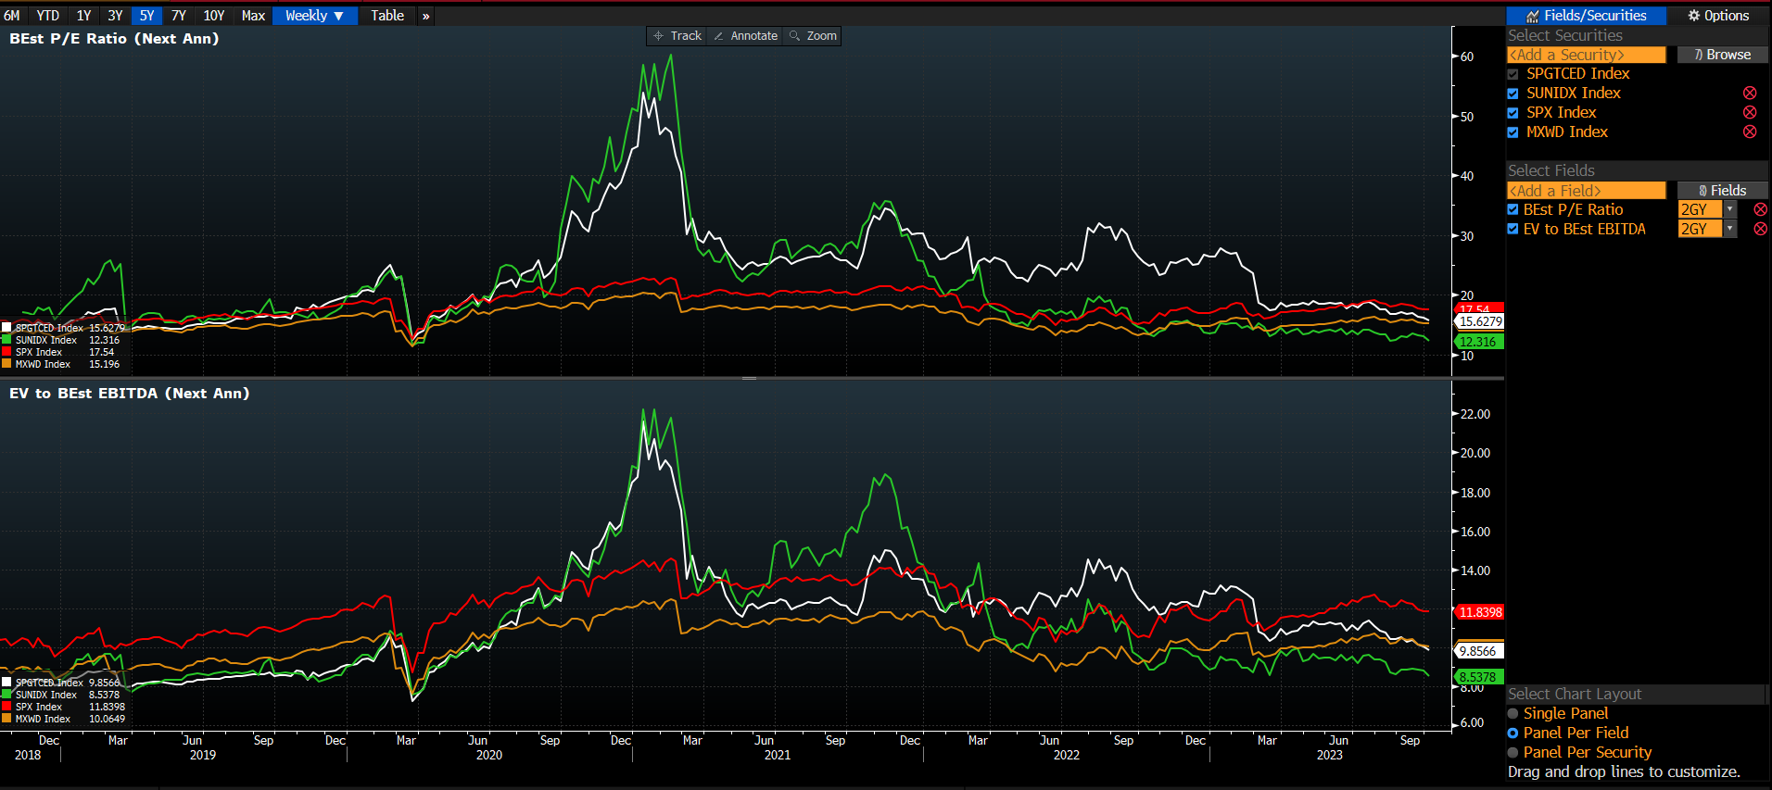This screenshot has width=1772, height=790.
Task: Click the Browse securities button
Action: point(1722,55)
